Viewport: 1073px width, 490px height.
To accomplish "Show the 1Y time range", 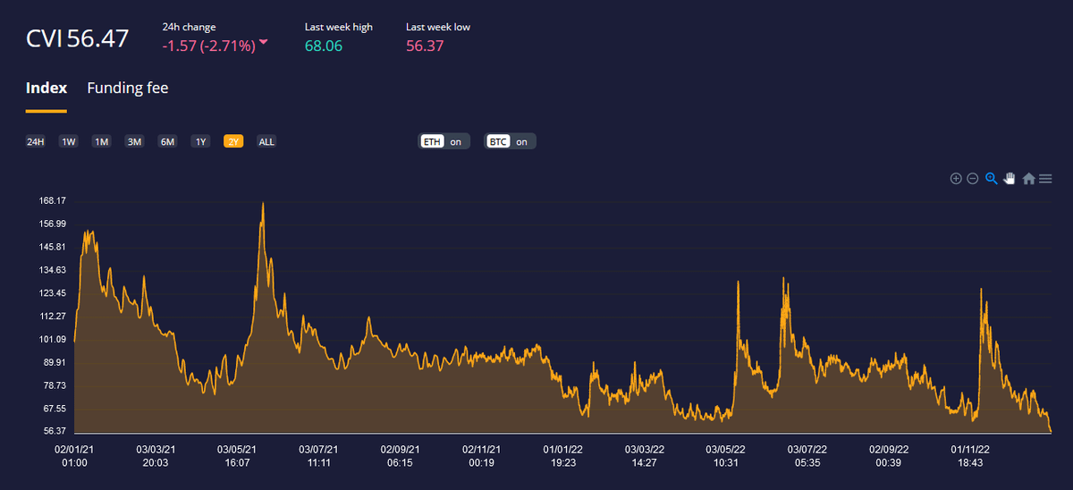I will pyautogui.click(x=201, y=141).
